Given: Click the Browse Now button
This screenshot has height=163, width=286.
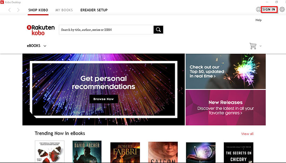Looking at the screenshot, I should coord(104,99).
